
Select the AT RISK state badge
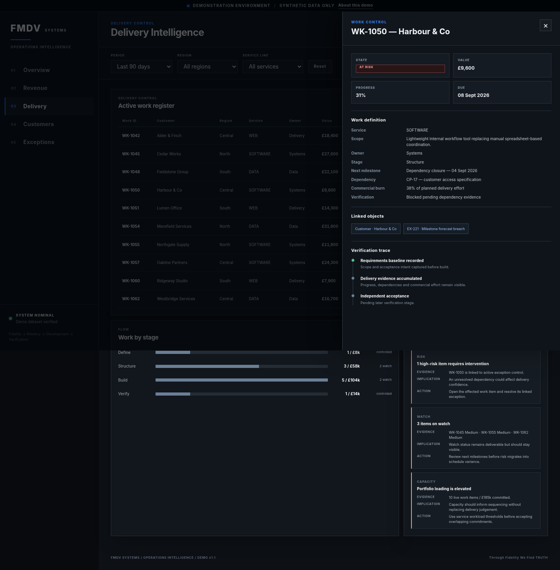tap(400, 69)
